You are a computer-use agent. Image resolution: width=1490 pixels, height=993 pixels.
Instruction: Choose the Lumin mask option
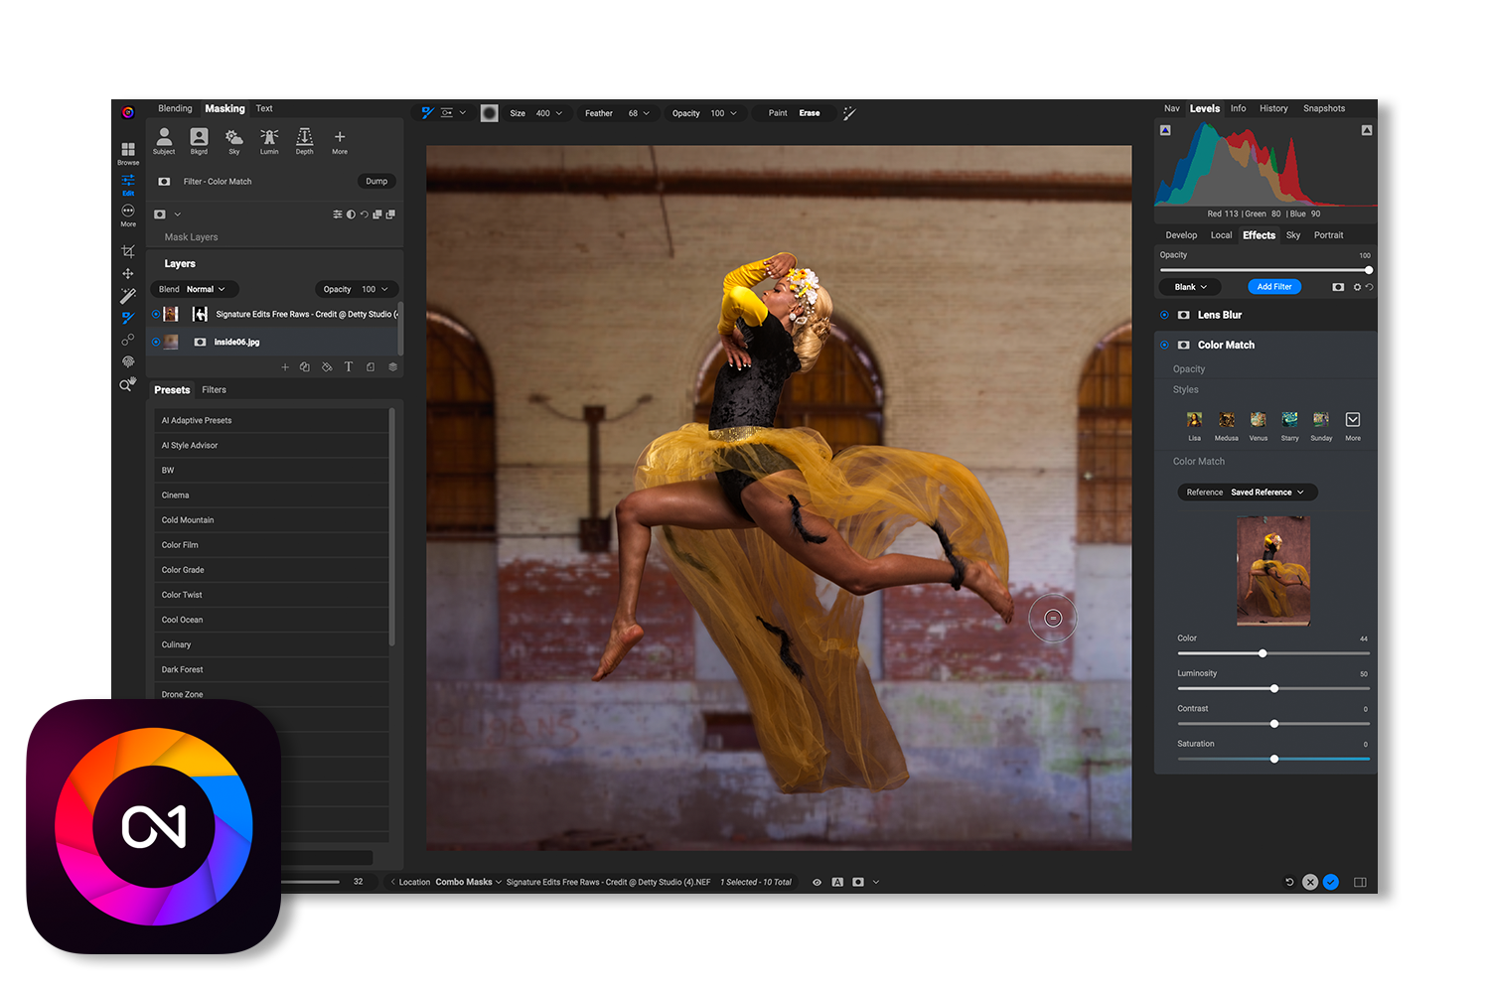[269, 140]
